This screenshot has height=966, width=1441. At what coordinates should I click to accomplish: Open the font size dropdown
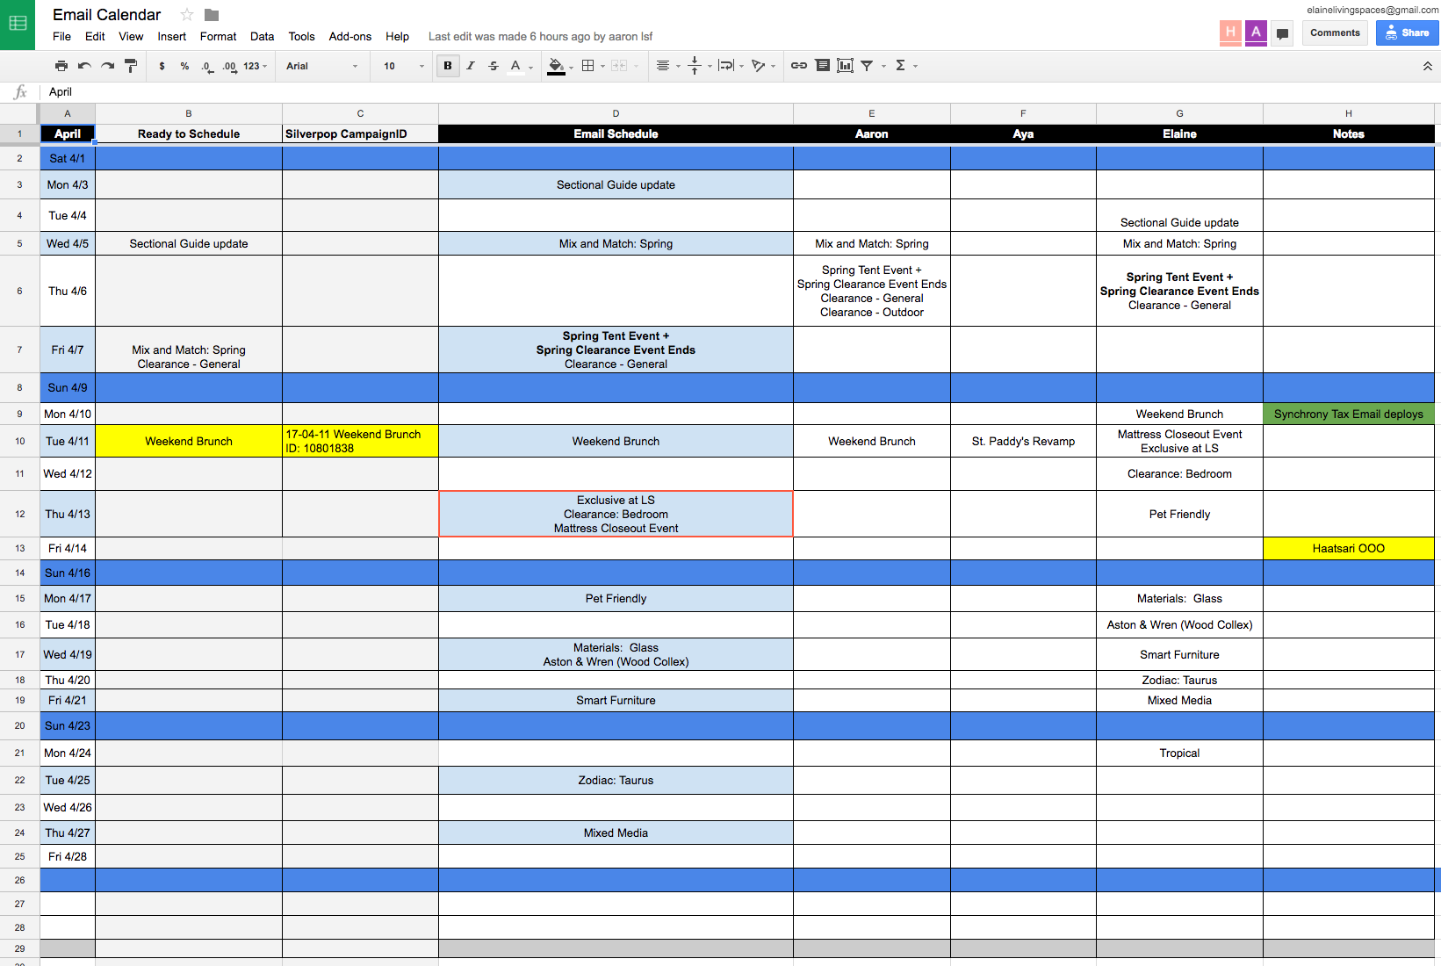402,66
